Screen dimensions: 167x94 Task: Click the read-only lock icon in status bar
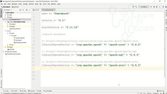point(161,93)
